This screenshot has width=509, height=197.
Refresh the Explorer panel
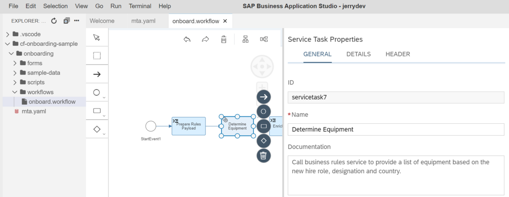pos(54,21)
